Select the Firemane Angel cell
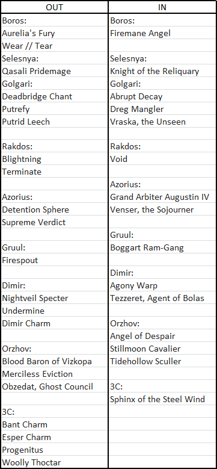This screenshot has width=217, height=469. 162,33
